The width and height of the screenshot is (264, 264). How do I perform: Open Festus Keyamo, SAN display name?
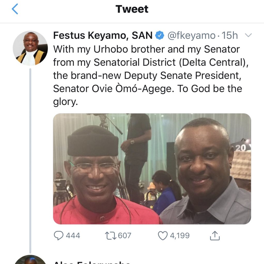click(103, 35)
